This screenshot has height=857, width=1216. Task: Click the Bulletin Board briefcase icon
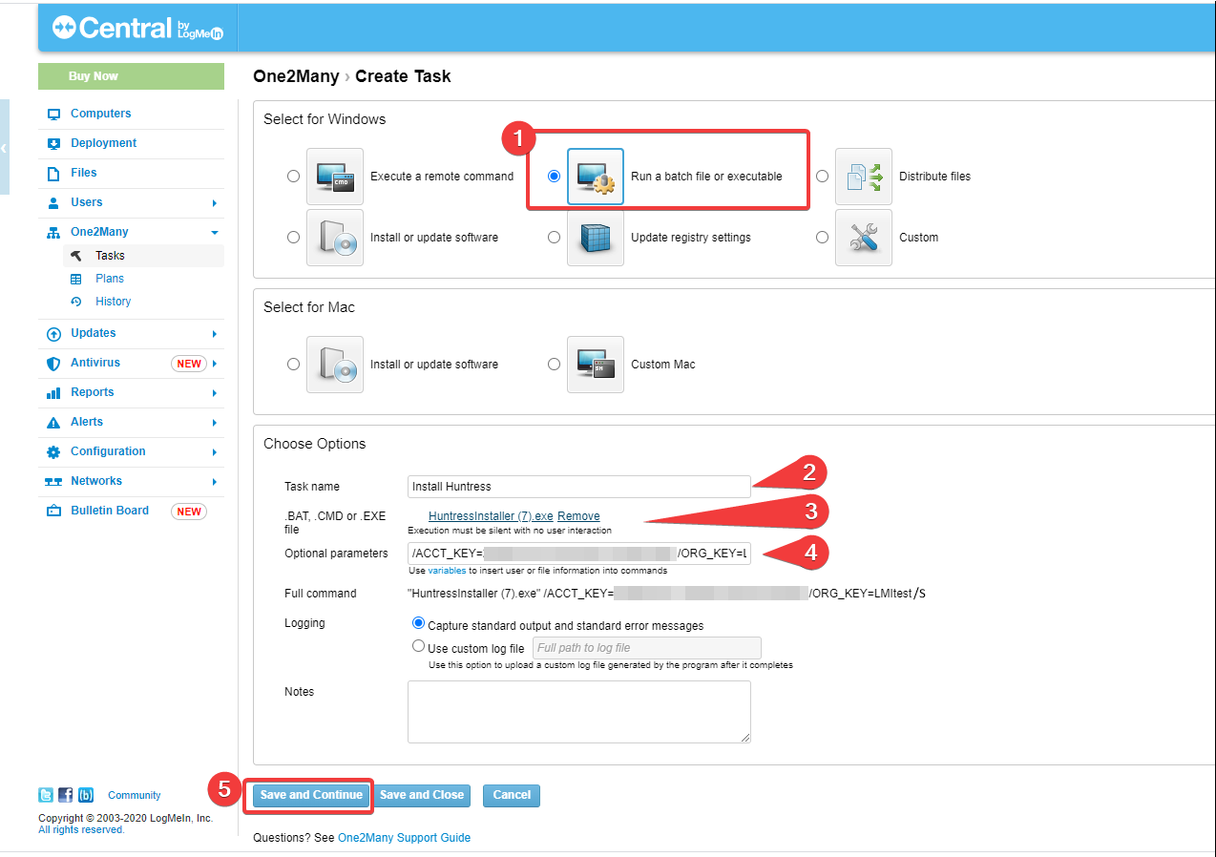point(53,512)
